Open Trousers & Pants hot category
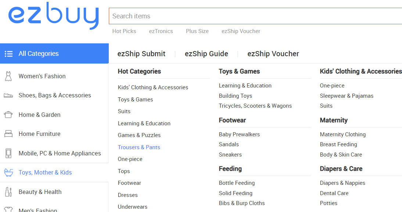Viewport: 402px width, 212px height. pyautogui.click(x=139, y=147)
